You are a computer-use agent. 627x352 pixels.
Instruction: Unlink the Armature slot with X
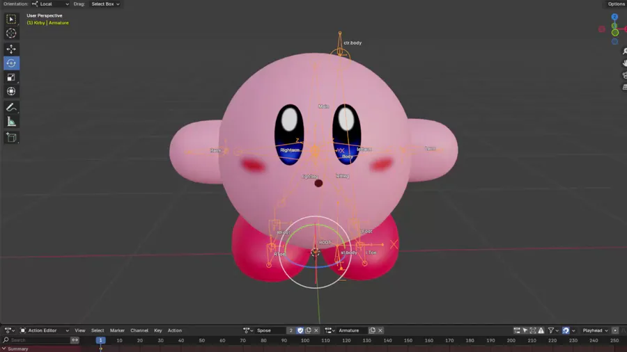coord(380,330)
